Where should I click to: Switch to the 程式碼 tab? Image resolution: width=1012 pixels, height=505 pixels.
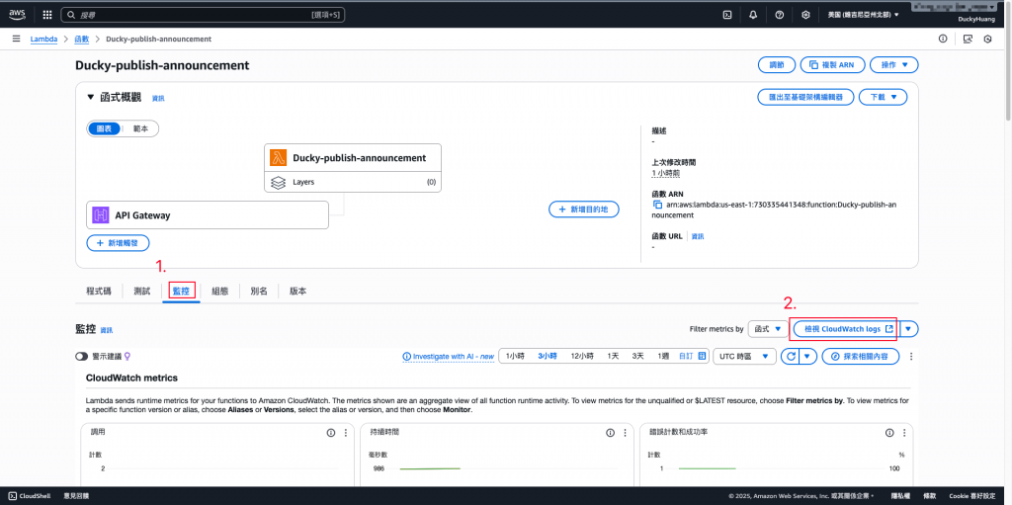click(x=99, y=292)
